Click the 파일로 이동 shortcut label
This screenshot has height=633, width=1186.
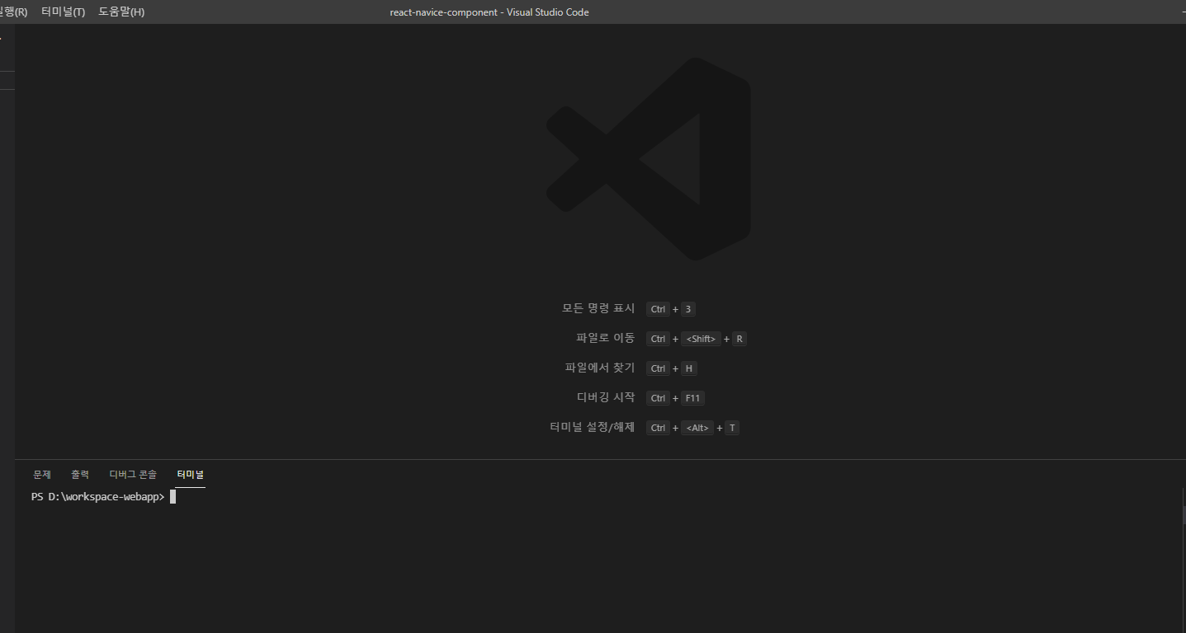606,338
